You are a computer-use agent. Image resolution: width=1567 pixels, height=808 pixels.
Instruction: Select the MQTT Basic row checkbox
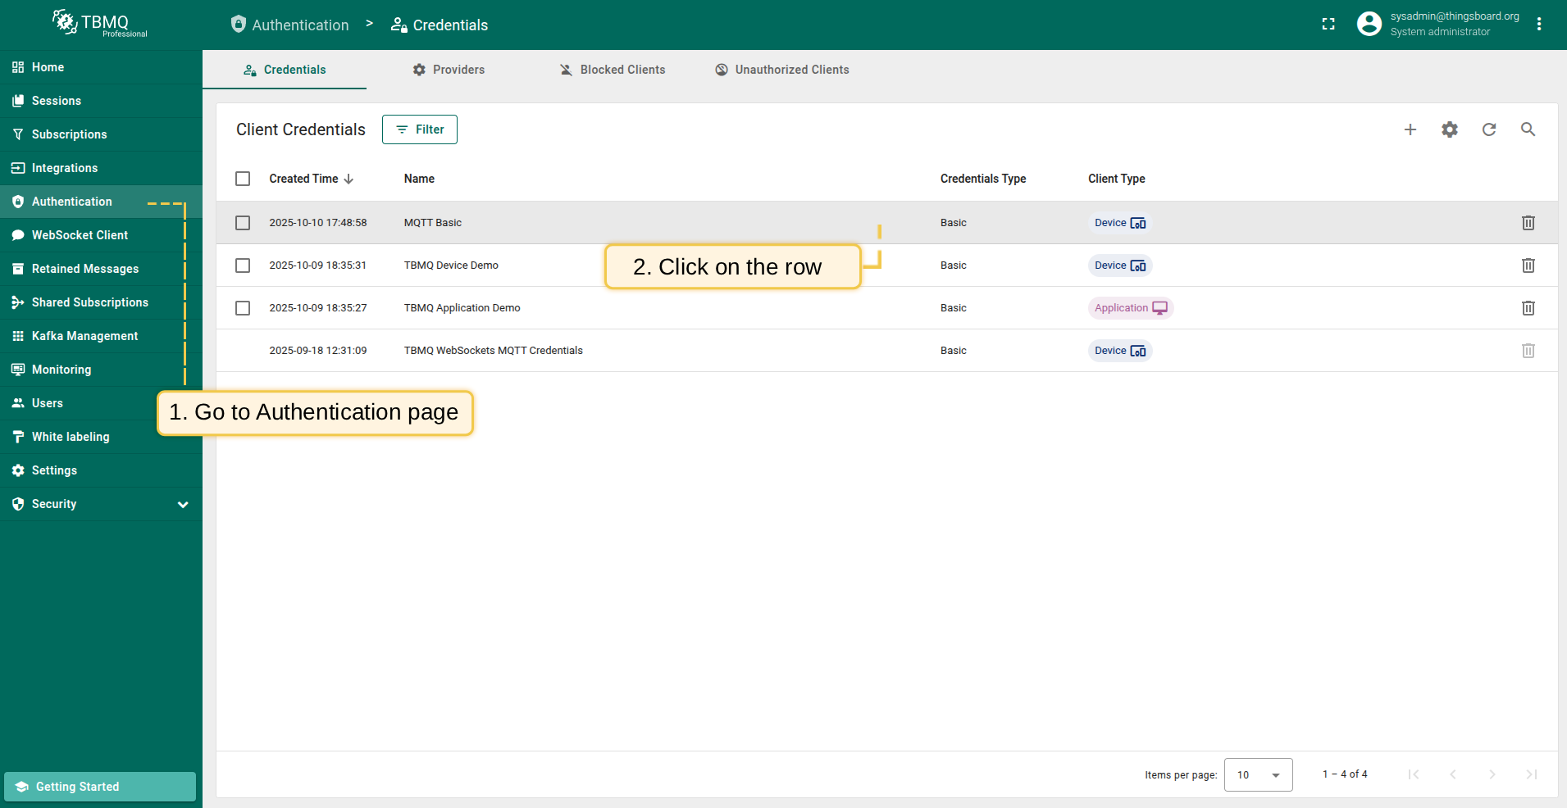coord(243,223)
